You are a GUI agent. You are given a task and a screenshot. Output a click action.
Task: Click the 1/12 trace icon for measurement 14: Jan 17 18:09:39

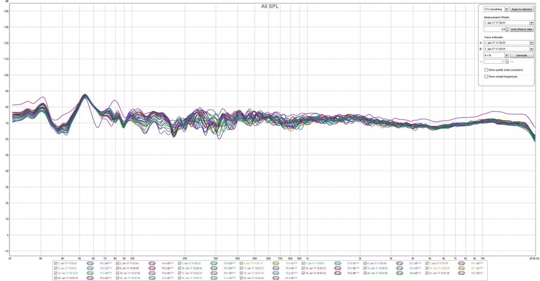[x=461, y=268]
